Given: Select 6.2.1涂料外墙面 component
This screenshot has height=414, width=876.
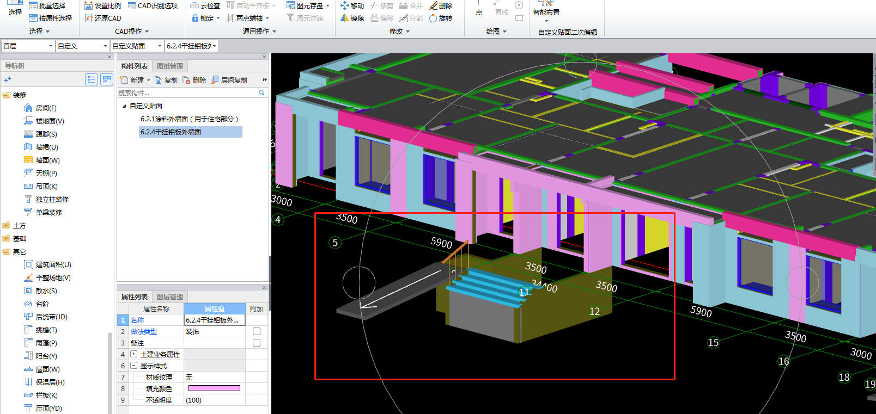Looking at the screenshot, I should 190,119.
